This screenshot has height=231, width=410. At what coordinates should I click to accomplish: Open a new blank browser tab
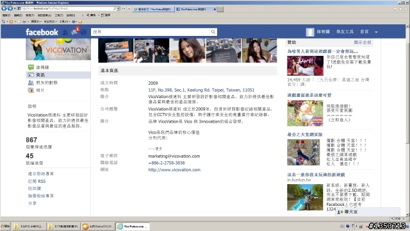point(220,9)
